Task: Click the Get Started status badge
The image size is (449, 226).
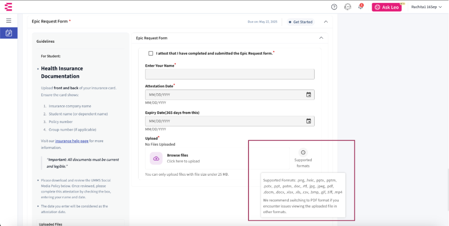Action: pyautogui.click(x=300, y=22)
